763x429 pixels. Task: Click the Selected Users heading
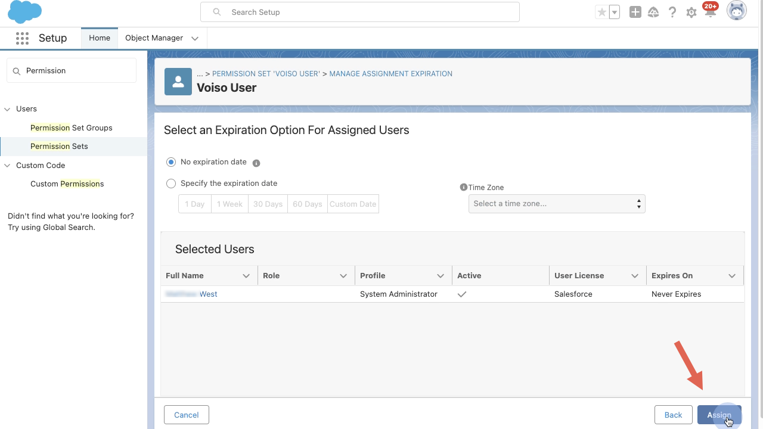tap(215, 250)
